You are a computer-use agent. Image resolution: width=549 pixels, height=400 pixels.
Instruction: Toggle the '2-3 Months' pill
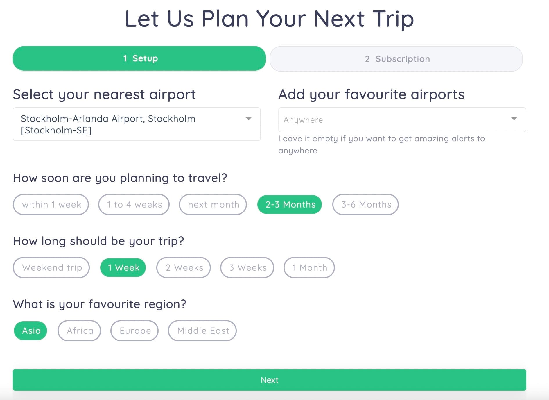point(290,204)
